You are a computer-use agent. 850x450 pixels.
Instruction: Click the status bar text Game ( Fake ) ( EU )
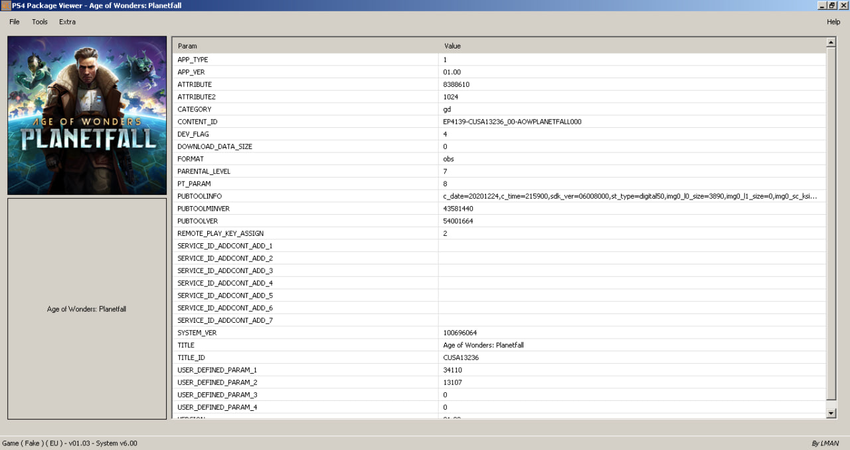(33, 443)
